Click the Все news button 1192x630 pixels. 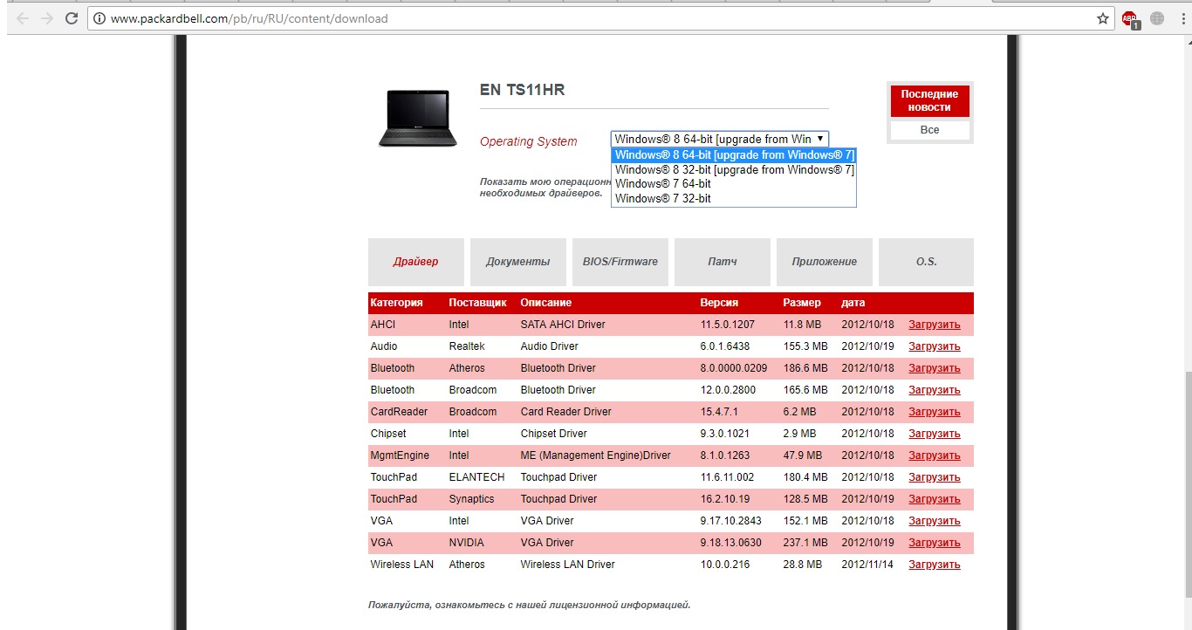point(929,130)
